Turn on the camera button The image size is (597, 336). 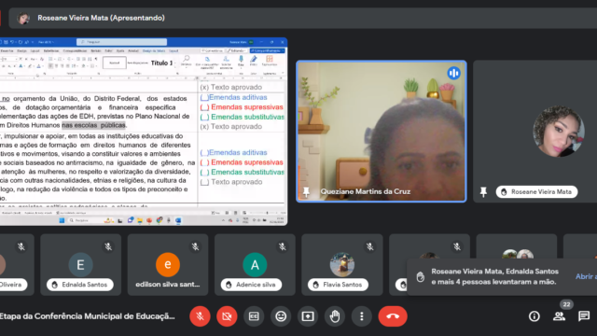coord(227,316)
